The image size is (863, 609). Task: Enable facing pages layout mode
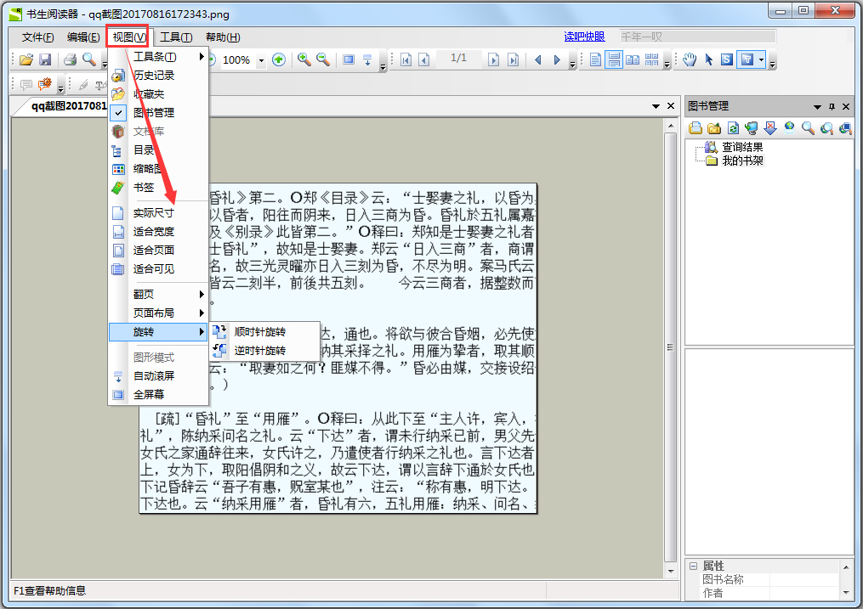(x=633, y=59)
